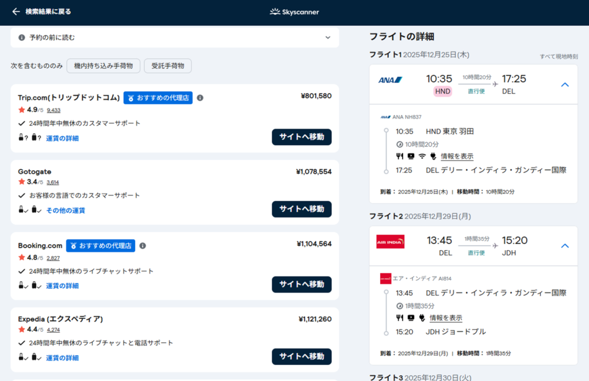Open the Gotogate 3,614 reviews count
589x381 pixels.
pyautogui.click(x=53, y=182)
